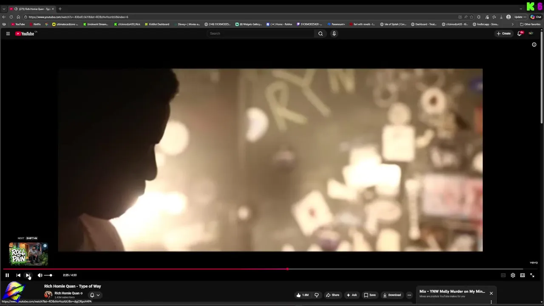This screenshot has width=544, height=306.
Task: Open the info card icon on video
Action: click(x=534, y=45)
